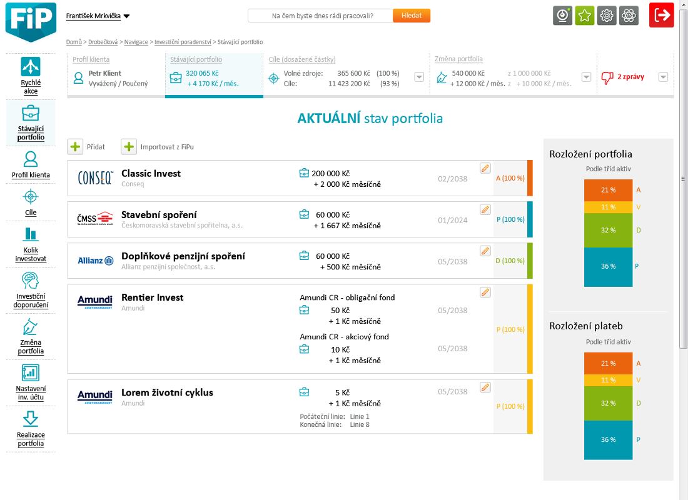Click the search input field

(320, 16)
